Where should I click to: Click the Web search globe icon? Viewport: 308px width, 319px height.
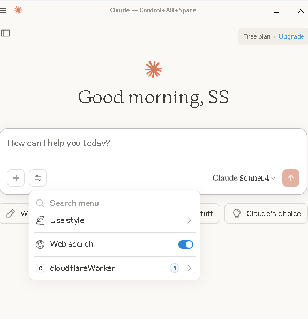40,244
